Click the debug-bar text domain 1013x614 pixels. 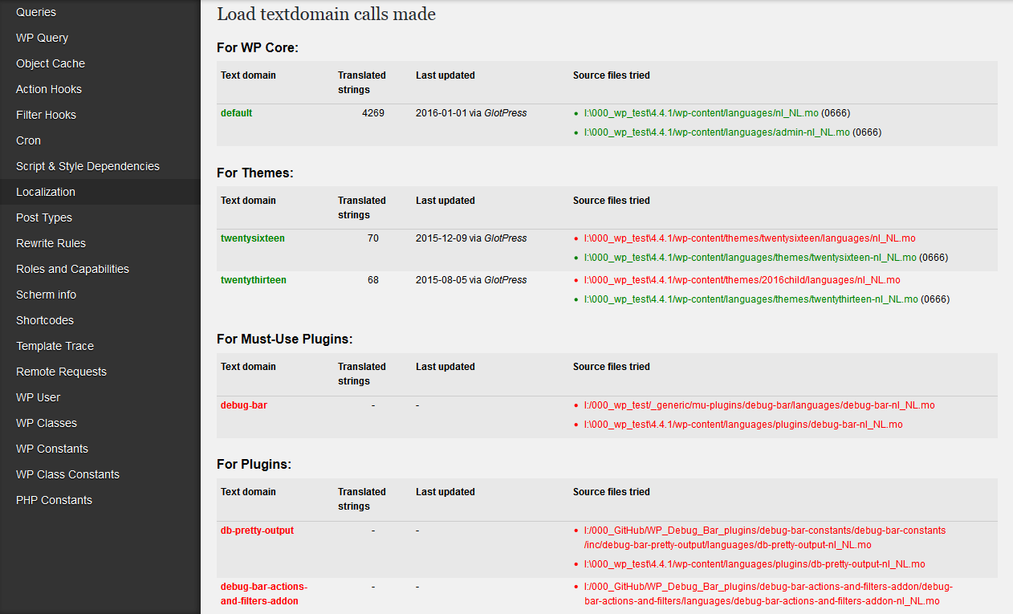(244, 405)
